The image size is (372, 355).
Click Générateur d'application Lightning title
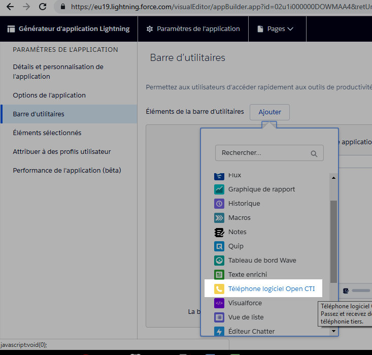pyautogui.click(x=74, y=29)
